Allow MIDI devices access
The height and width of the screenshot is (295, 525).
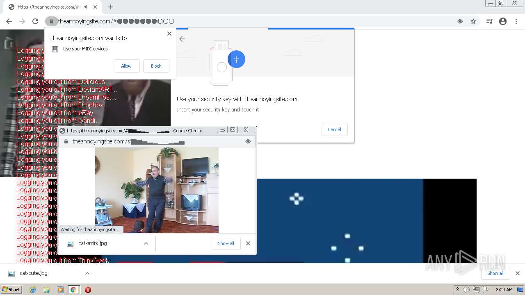pos(126,66)
